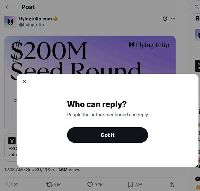This screenshot has width=200, height=191.
Task: Open the flyingtulip.com profile avatar
Action: click(x=10, y=22)
